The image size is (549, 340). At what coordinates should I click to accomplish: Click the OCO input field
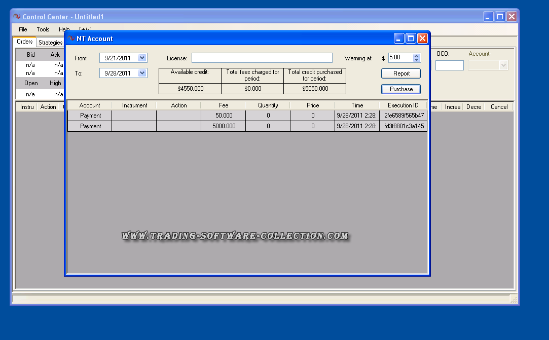pyautogui.click(x=449, y=65)
